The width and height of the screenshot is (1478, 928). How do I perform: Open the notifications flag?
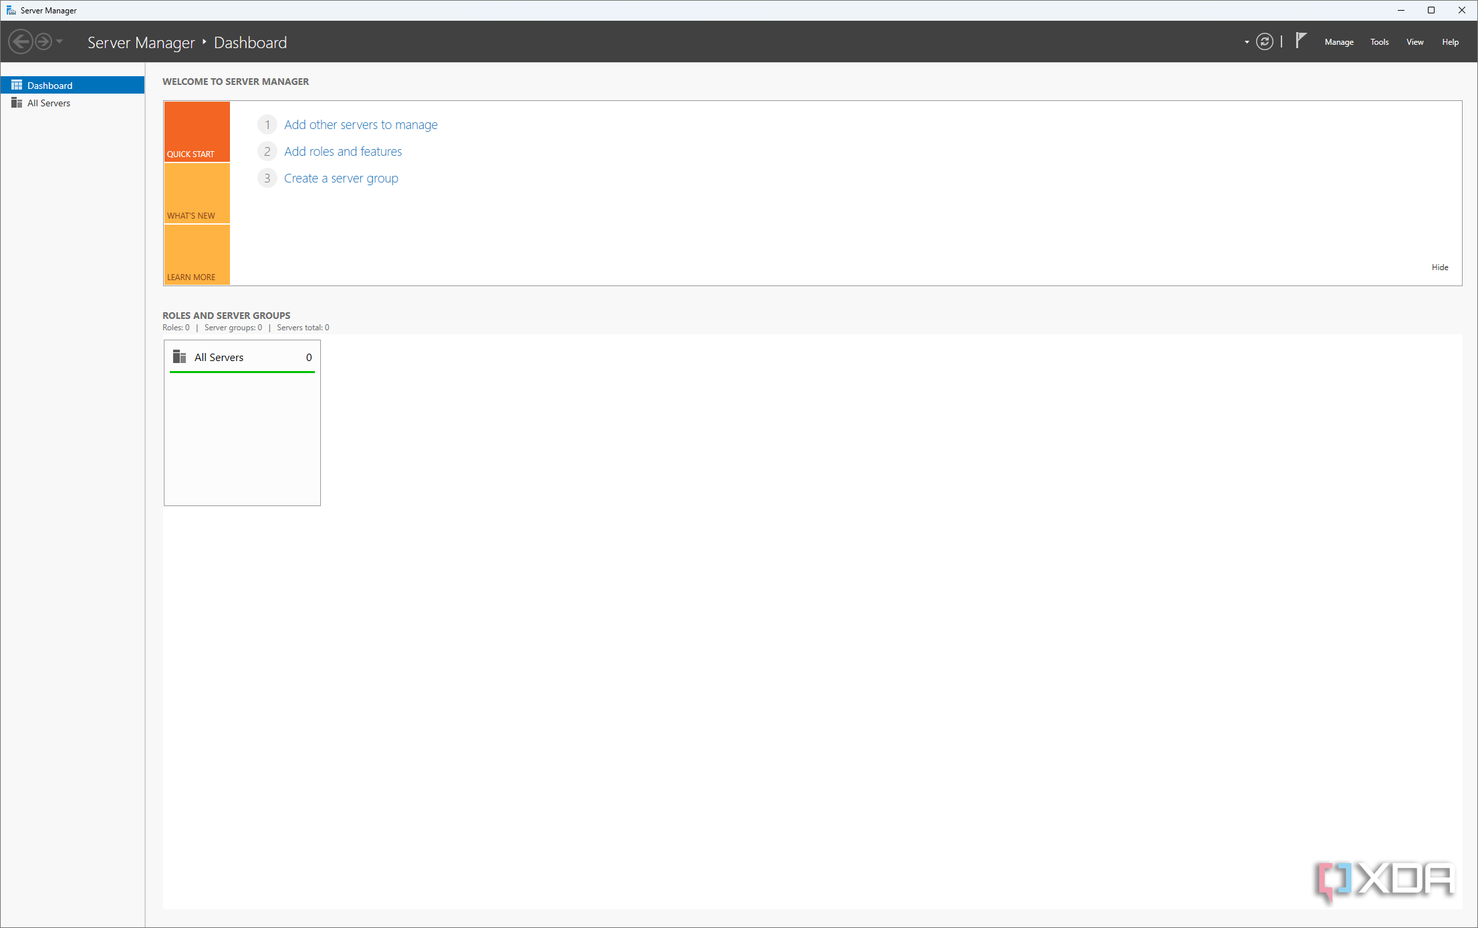(x=1300, y=41)
